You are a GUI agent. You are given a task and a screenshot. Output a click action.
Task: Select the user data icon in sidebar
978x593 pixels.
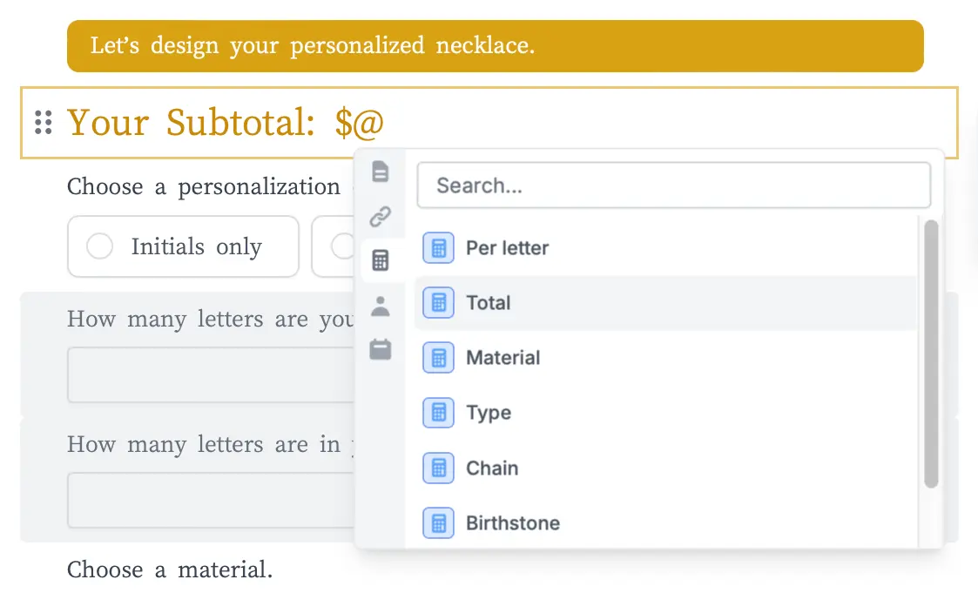[381, 305]
